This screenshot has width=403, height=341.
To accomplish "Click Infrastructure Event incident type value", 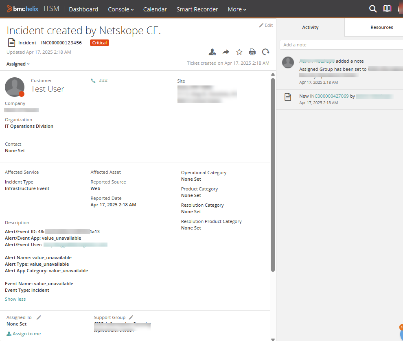I will 27,188.
